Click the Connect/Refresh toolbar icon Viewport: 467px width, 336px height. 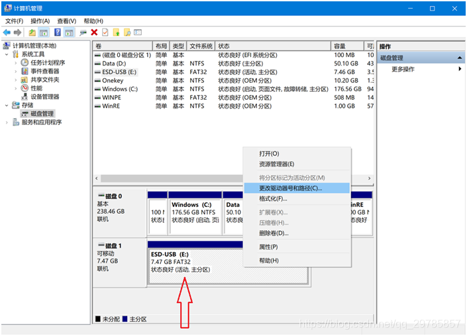click(x=83, y=32)
